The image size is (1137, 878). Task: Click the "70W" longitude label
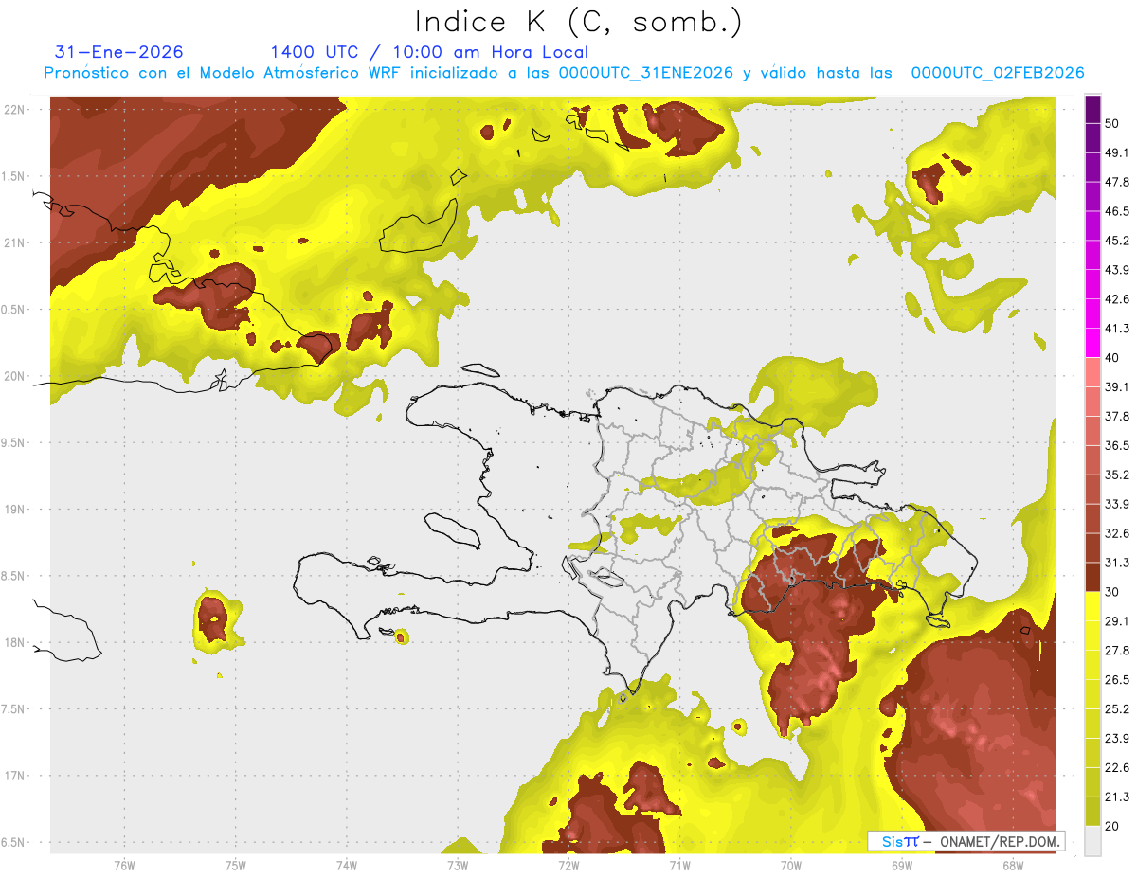791,865
